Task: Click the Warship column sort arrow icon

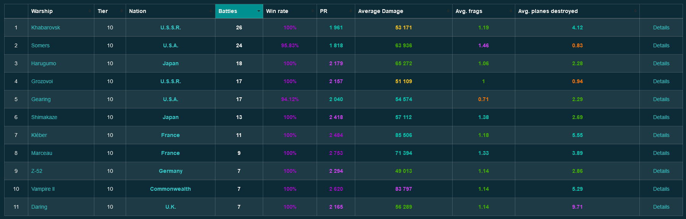Action: 90,11
